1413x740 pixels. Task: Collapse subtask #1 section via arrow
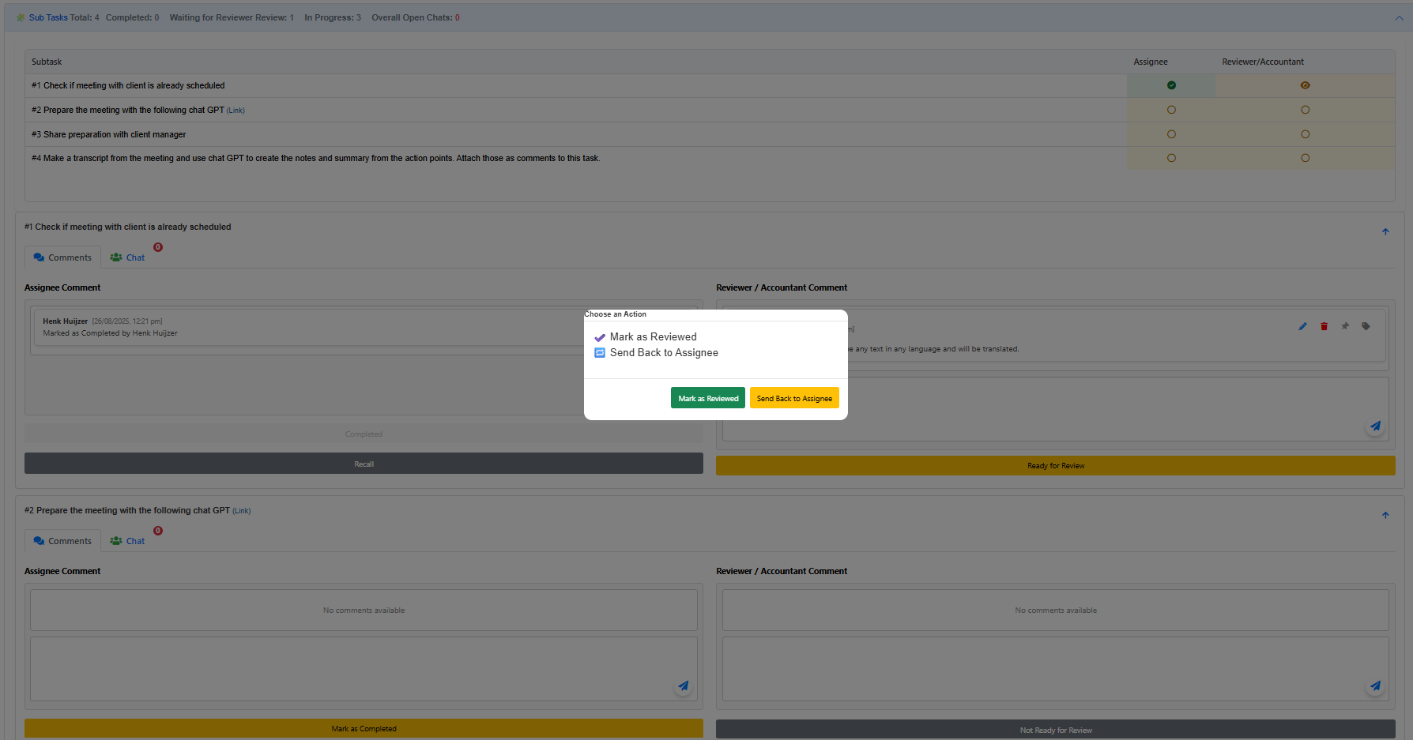coord(1385,231)
